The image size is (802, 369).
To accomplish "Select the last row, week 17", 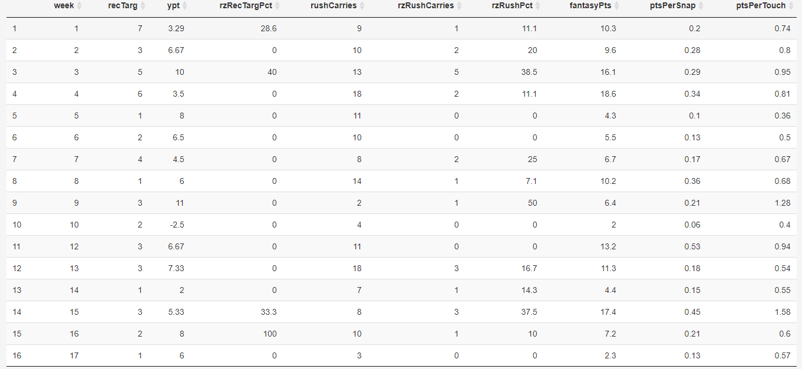I will point(401,355).
